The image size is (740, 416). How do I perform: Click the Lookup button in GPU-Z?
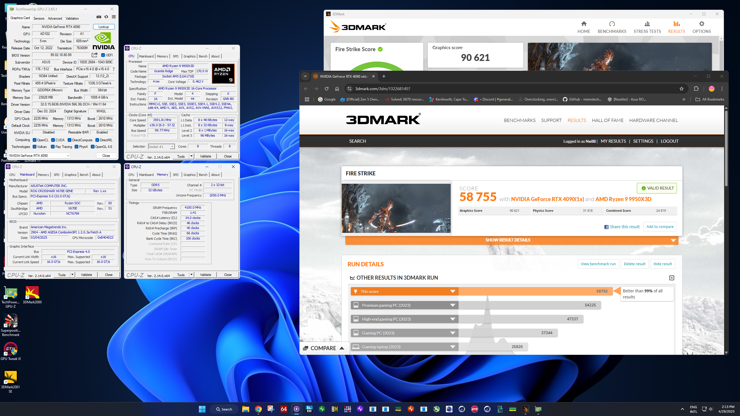[104, 27]
